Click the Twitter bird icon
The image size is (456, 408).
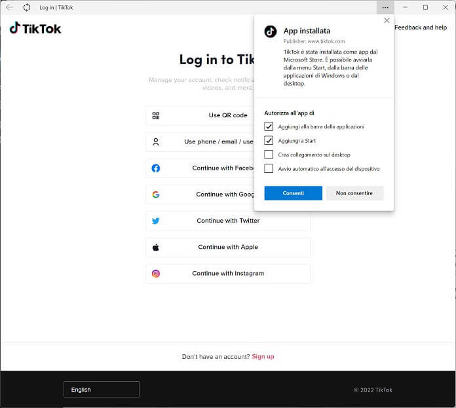(x=156, y=221)
